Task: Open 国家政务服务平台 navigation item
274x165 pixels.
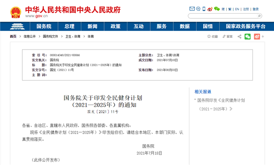Action: pos(246,26)
